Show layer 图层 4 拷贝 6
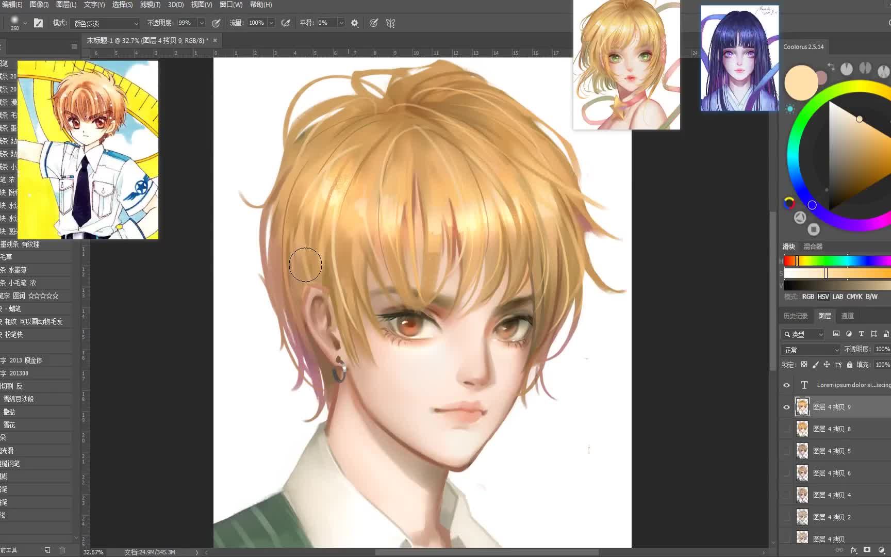The width and height of the screenshot is (891, 557). point(786,473)
